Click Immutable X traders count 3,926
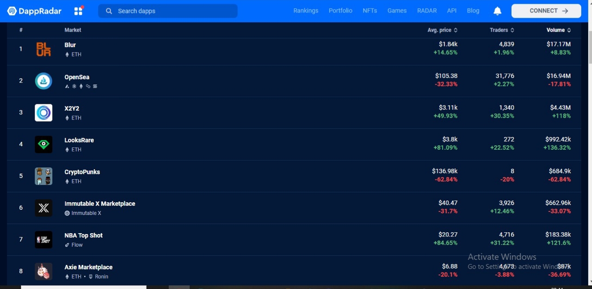The width and height of the screenshot is (592, 289). coord(506,203)
